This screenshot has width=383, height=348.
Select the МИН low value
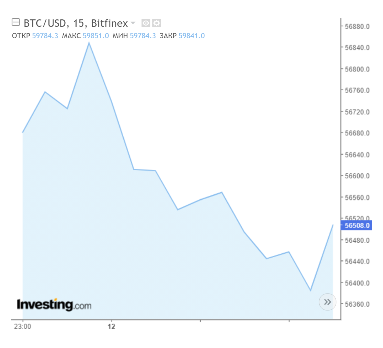(x=142, y=36)
